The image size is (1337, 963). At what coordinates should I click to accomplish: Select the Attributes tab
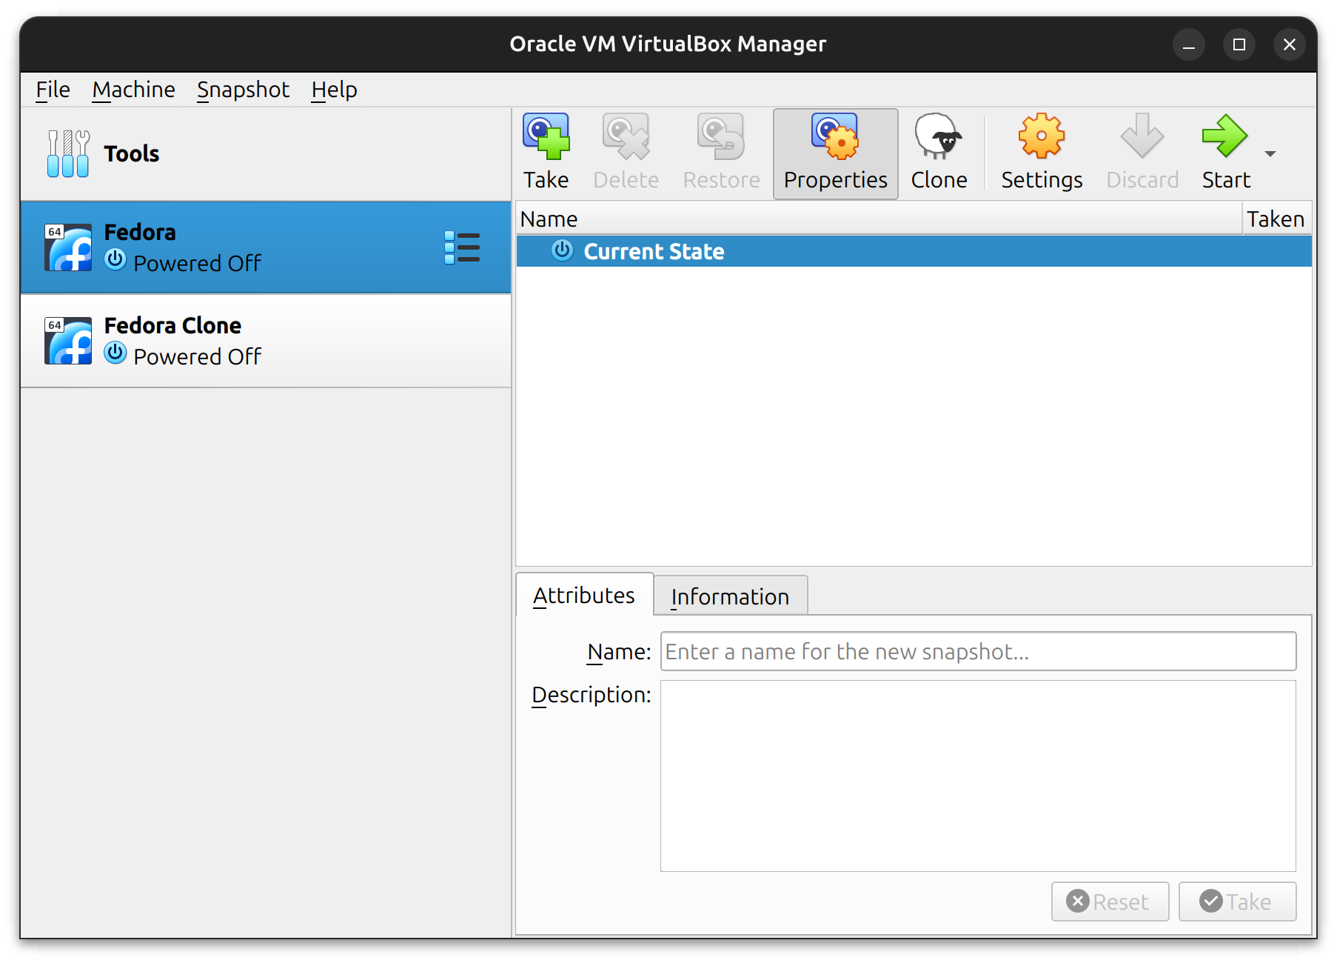point(583,595)
